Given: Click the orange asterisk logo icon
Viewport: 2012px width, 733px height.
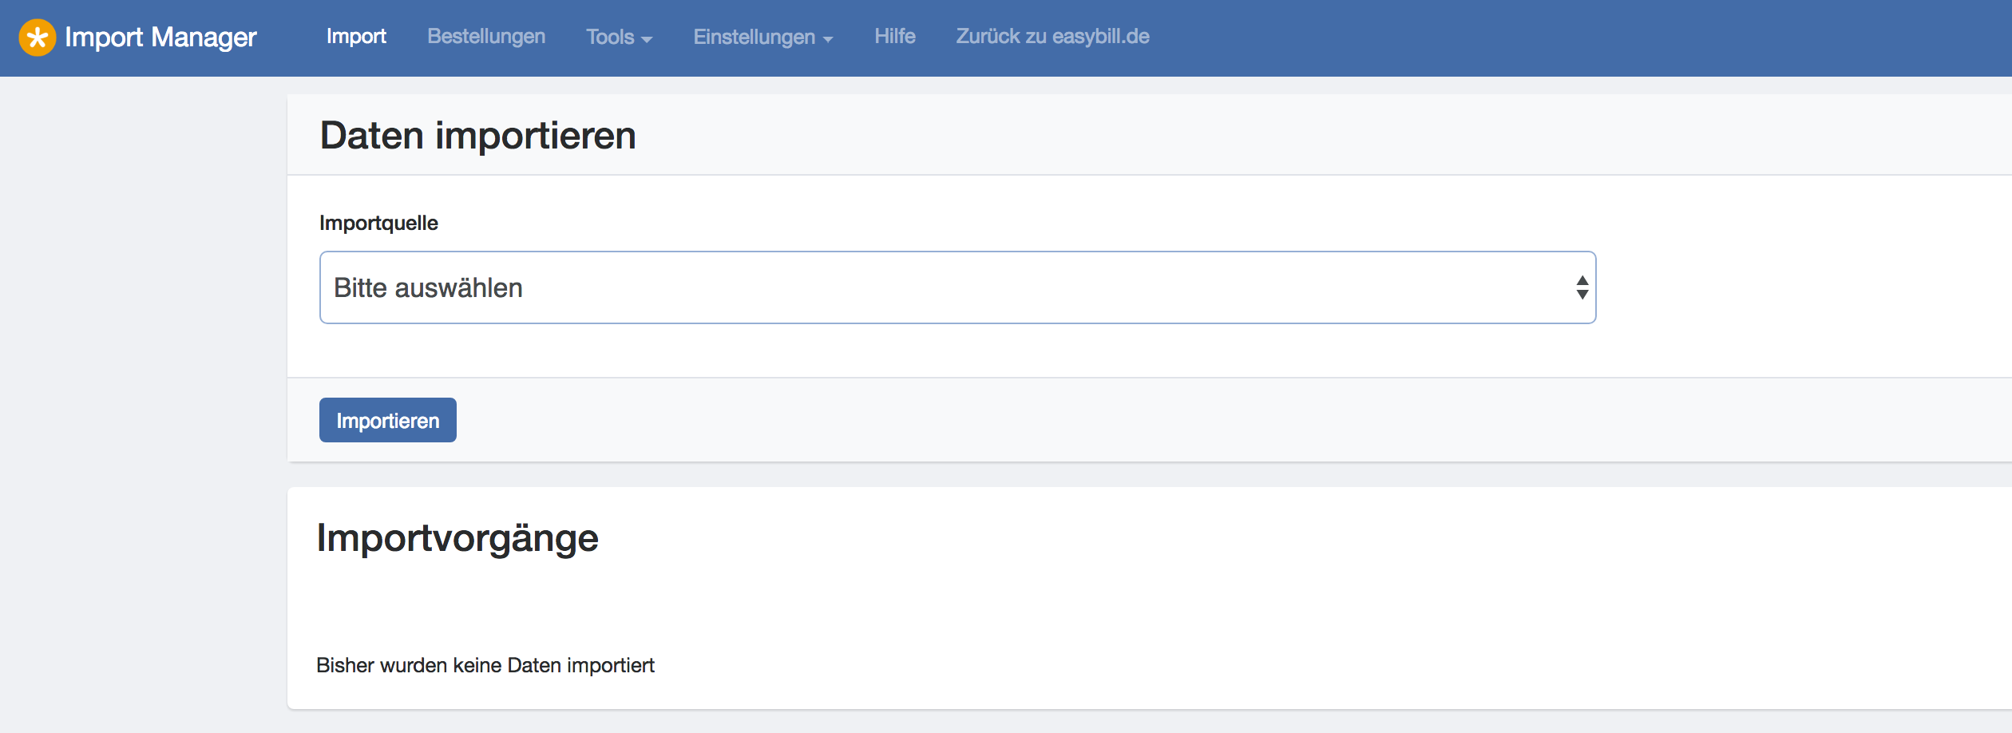Looking at the screenshot, I should [38, 38].
